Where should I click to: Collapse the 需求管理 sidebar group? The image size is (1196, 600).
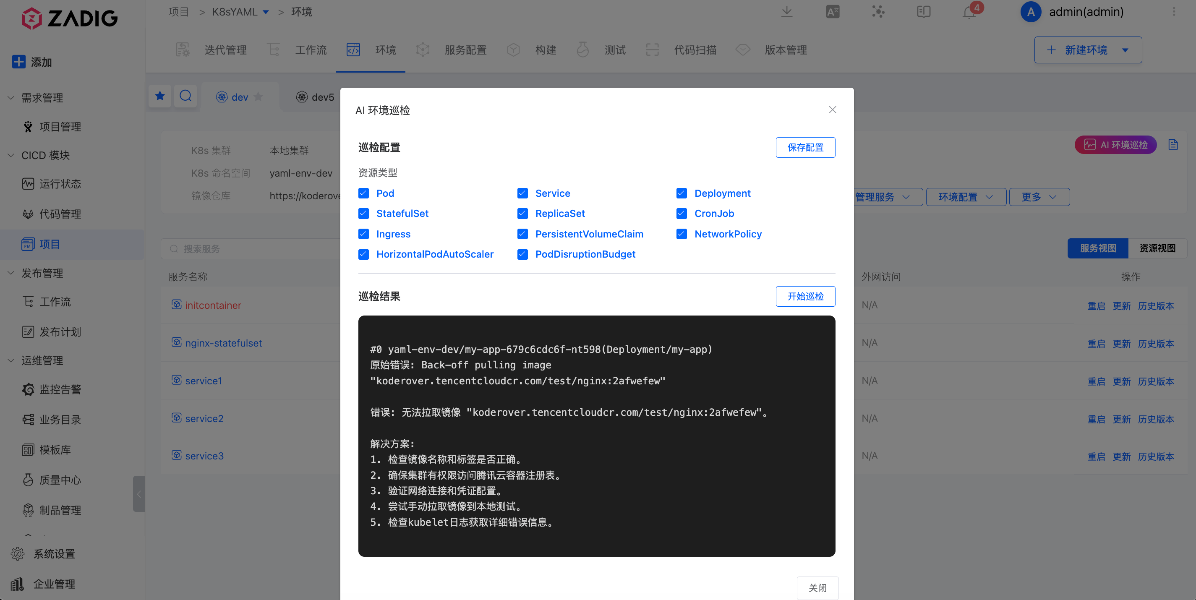(11, 97)
